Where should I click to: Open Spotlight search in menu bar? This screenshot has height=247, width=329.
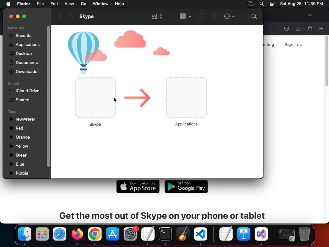[x=262, y=4]
